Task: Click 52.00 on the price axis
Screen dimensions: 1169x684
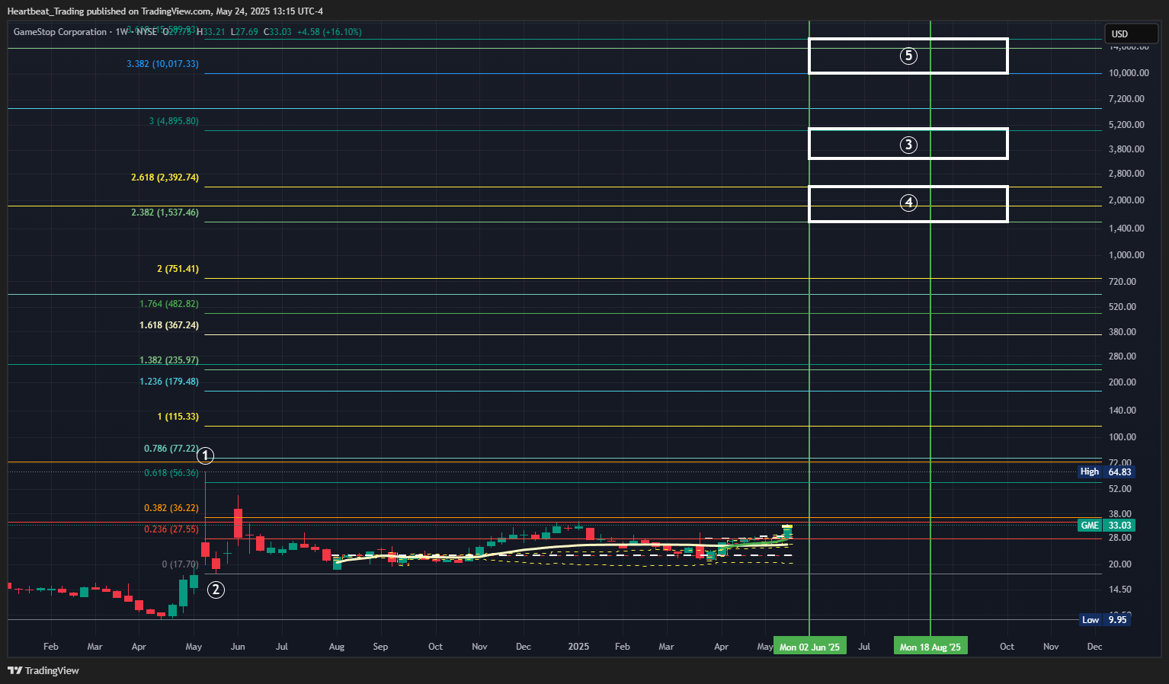Action: [1120, 489]
